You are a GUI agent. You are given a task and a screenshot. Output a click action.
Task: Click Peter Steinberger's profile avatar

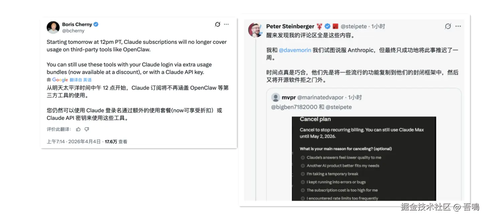point(255,30)
